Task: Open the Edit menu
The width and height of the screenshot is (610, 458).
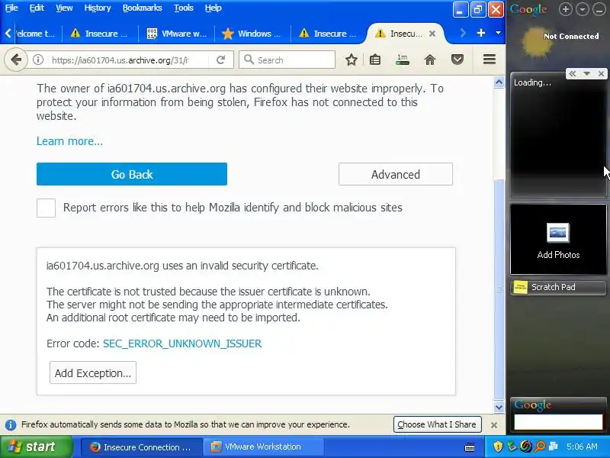Action: (37, 8)
